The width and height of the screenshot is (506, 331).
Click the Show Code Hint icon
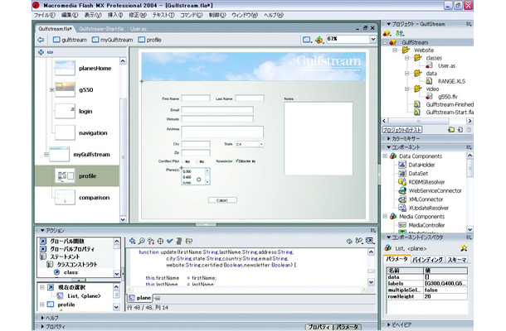point(189,241)
